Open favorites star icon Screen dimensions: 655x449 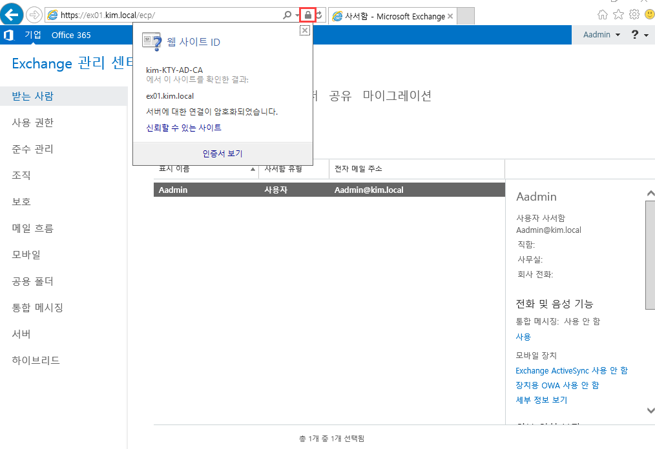tap(618, 15)
